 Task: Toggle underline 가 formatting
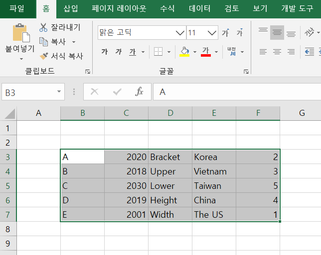[133, 52]
